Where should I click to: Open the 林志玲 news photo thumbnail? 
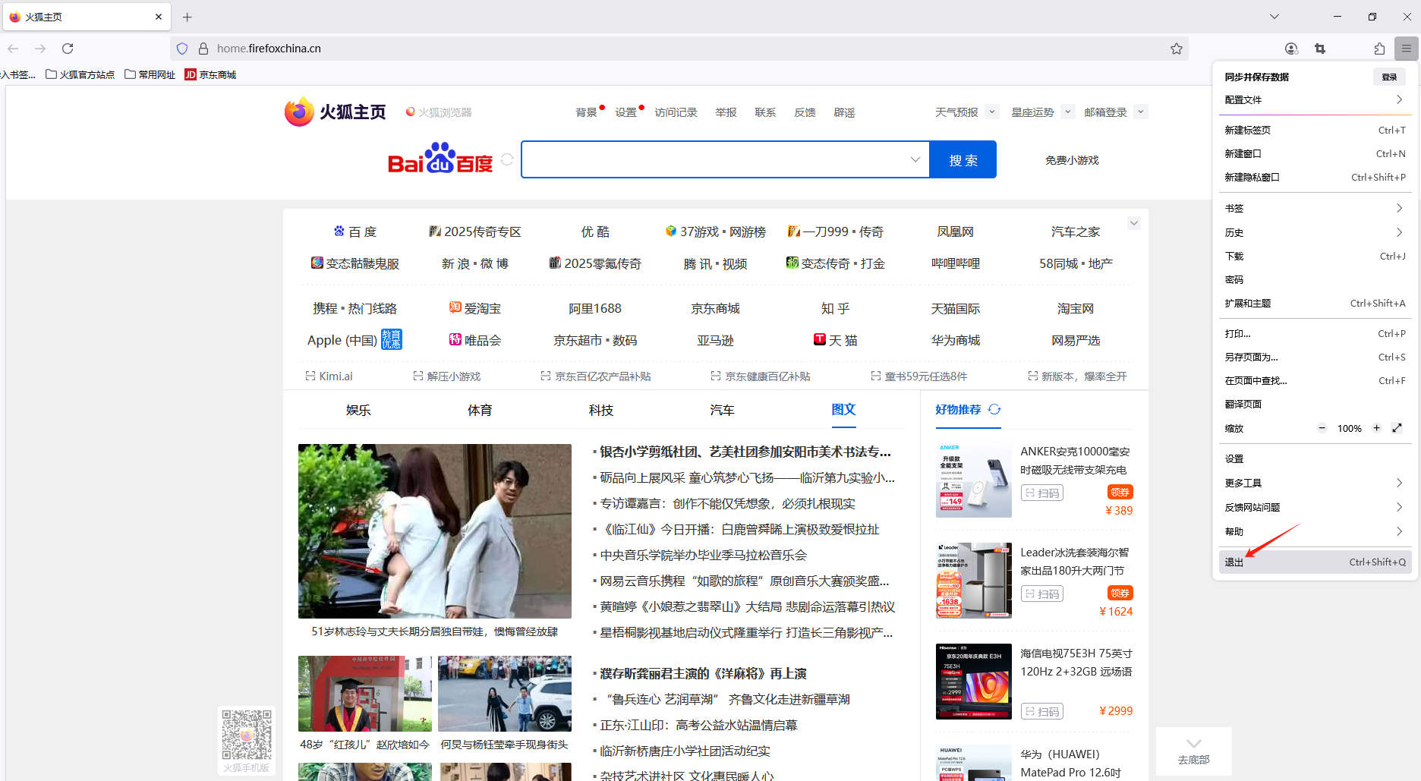click(435, 531)
